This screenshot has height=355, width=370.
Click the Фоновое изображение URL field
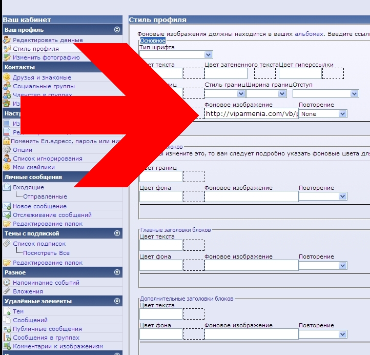tap(251, 114)
